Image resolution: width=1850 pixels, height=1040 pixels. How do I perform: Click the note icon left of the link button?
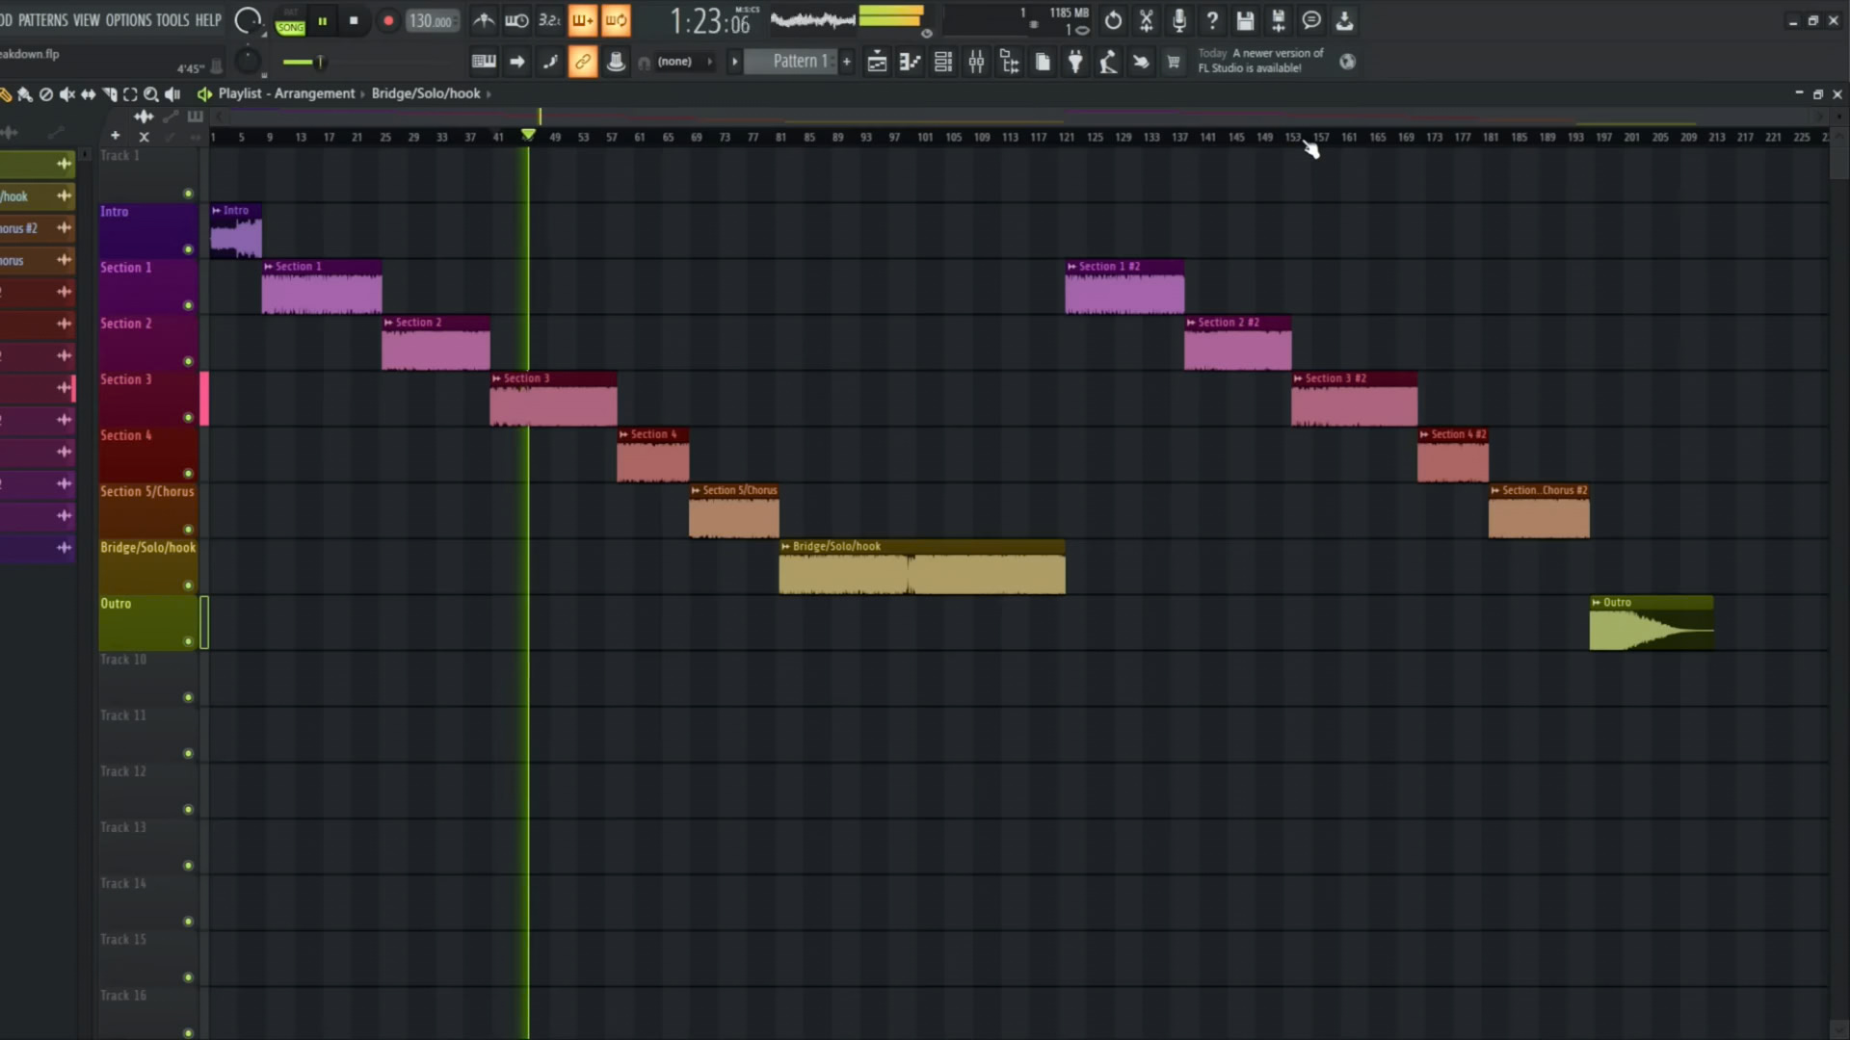550,62
